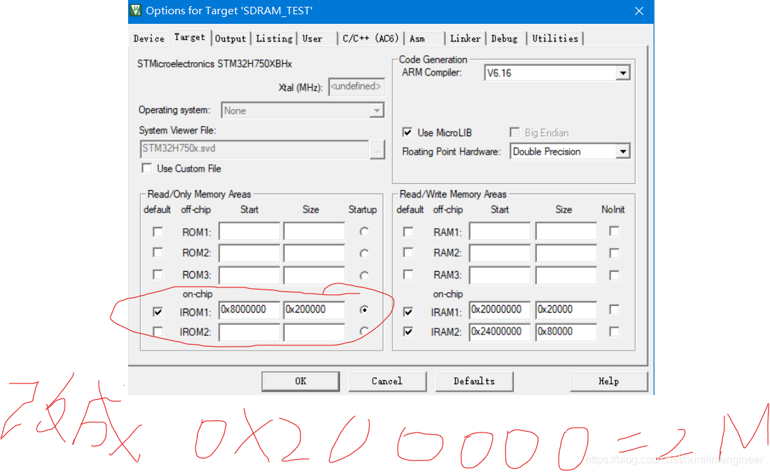The image size is (770, 472).
Task: Expand the Floating Point Hardware dropdown
Action: [x=623, y=152]
